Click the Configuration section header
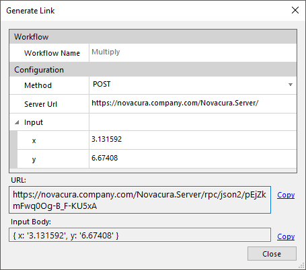This screenshot has width=306, height=270. point(153,69)
